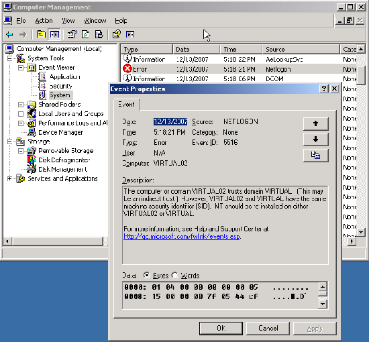This screenshot has height=342, width=369.
Task: Collapse the Storage node
Action: (x=9, y=141)
